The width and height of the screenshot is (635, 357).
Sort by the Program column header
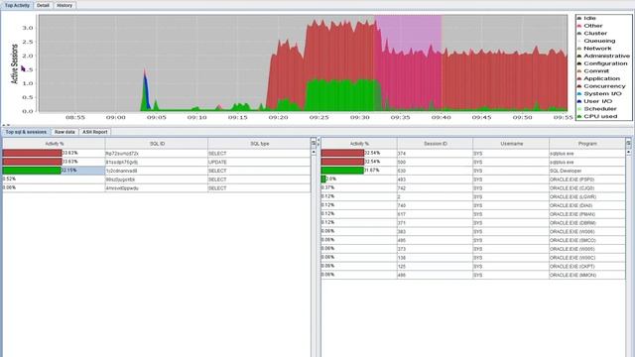coord(587,144)
